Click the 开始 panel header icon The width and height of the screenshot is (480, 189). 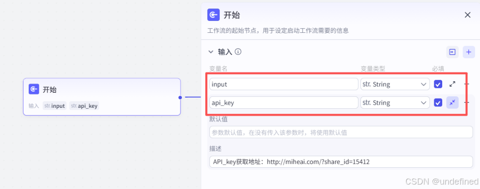(213, 15)
